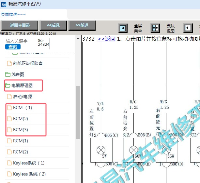The image size is (200, 183).
Task: Click upper B06(B) connector label
Action: point(145,135)
